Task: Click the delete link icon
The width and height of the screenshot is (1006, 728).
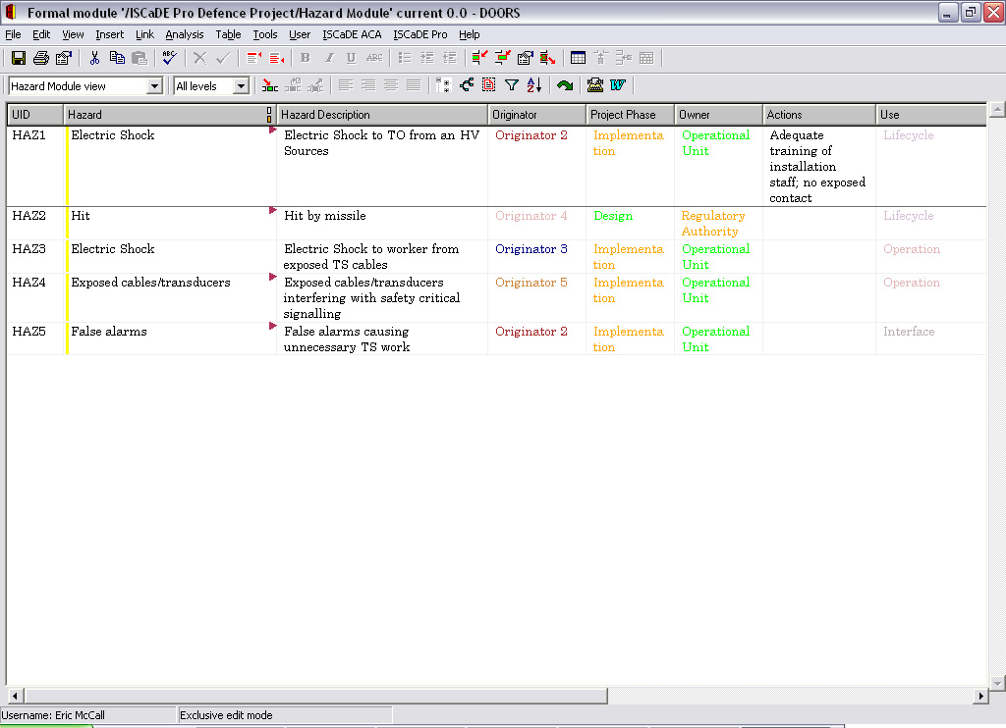Action: click(x=547, y=58)
